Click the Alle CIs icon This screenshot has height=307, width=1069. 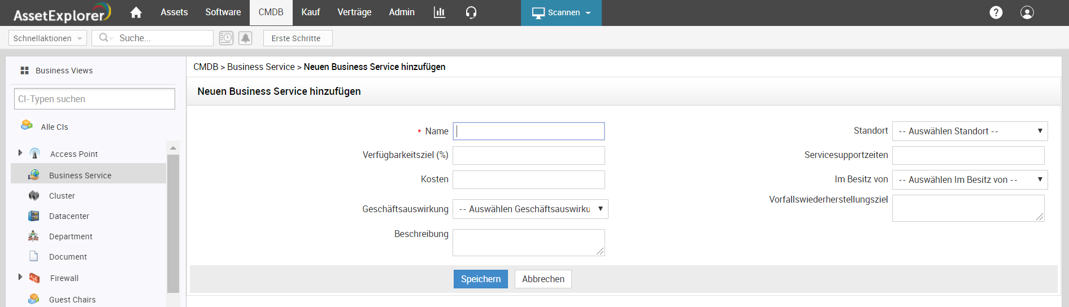pyautogui.click(x=27, y=125)
